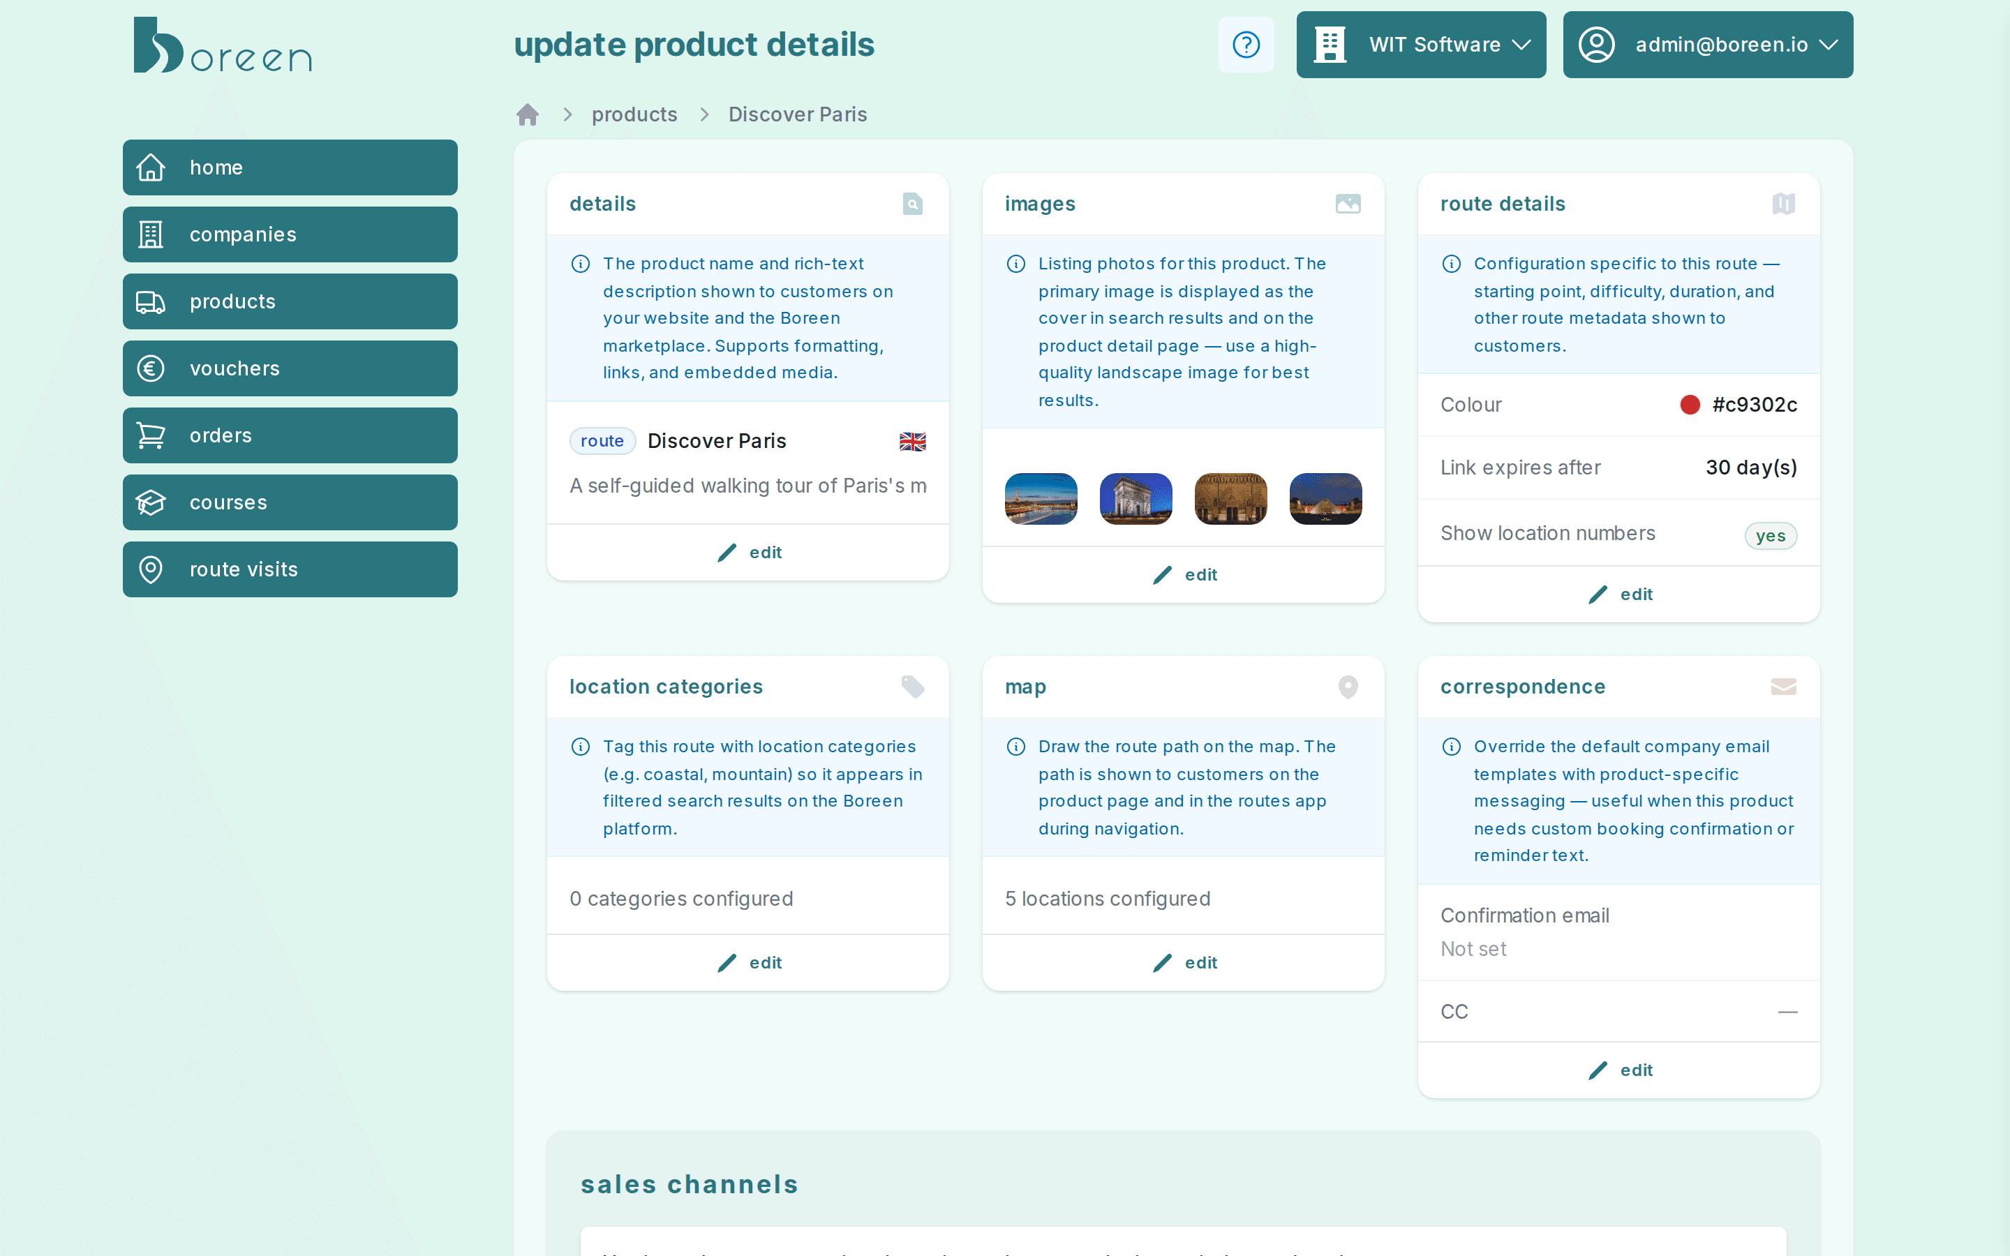The image size is (2010, 1256).
Task: Open companies in sidebar
Action: (x=290, y=234)
